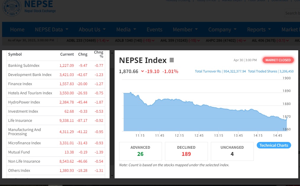Click the down chevron next to AHL ticker
The height and width of the screenshot is (186, 300).
tap(199, 41)
